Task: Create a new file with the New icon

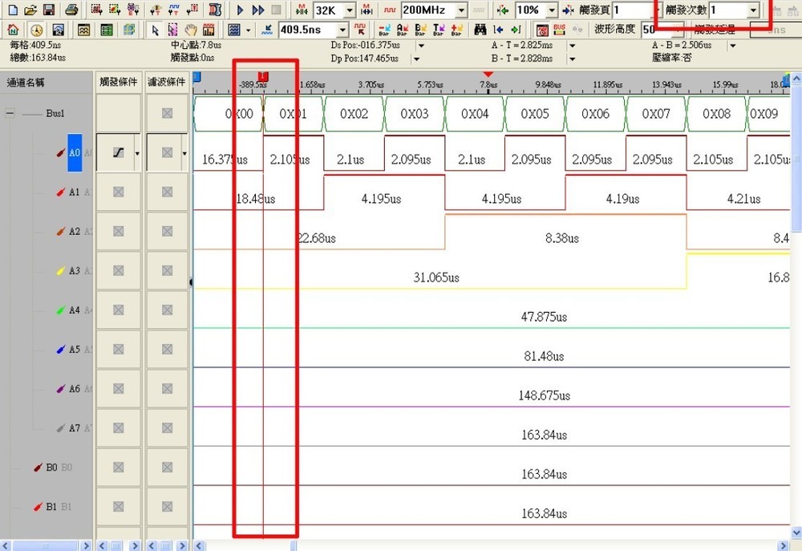Action: tap(13, 10)
